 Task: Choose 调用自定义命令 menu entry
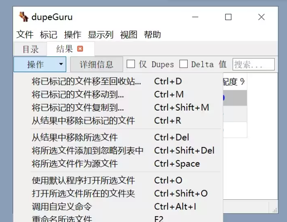(118, 207)
